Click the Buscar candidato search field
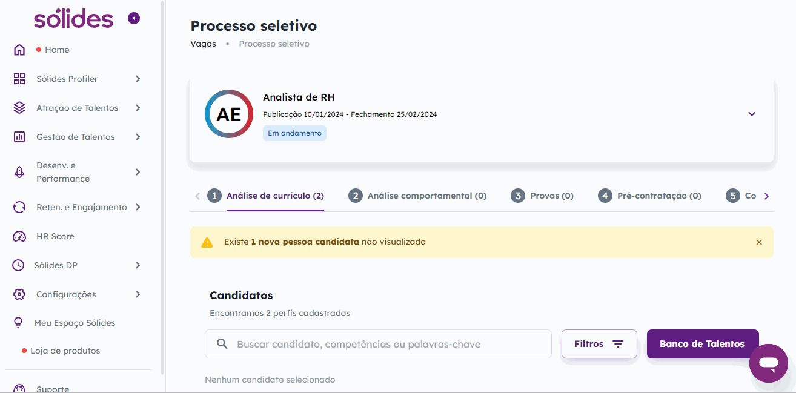Image resolution: width=796 pixels, height=393 pixels. [x=378, y=344]
